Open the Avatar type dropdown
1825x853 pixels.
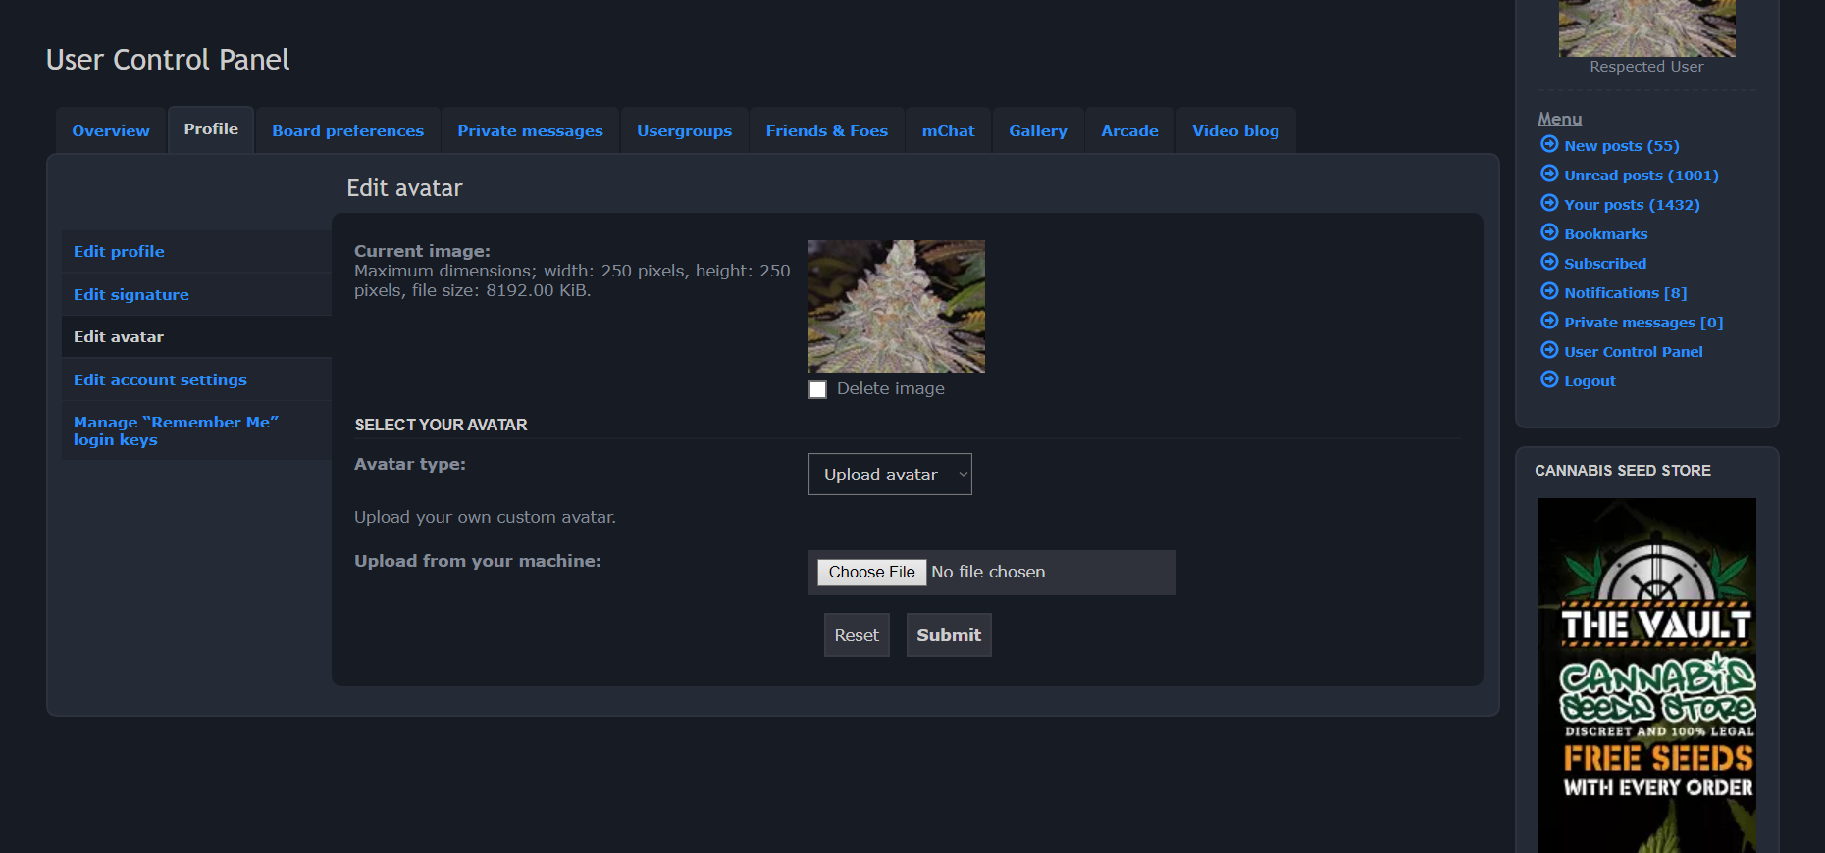coord(889,475)
